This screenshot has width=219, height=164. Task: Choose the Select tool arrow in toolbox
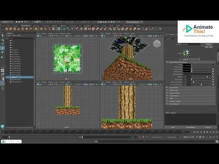pyautogui.click(x=2, y=36)
